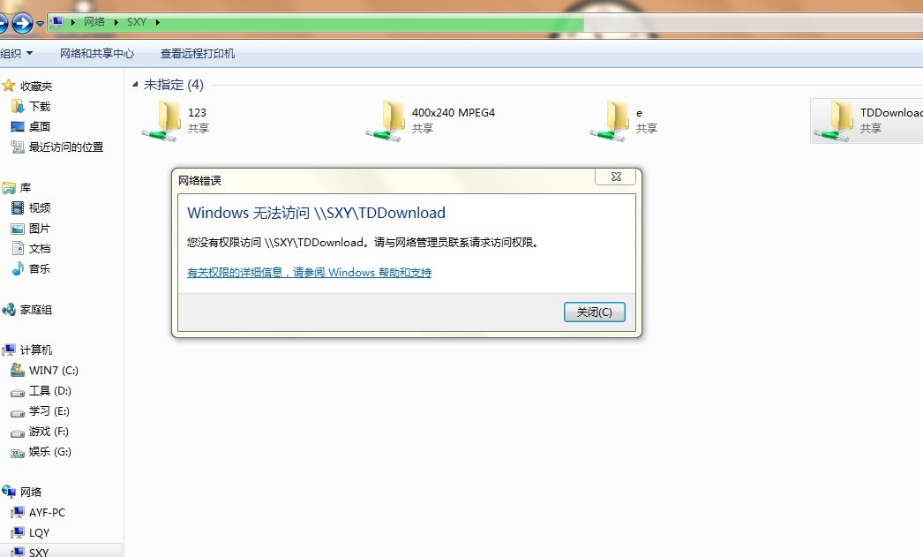The width and height of the screenshot is (923, 557).
Task: Click the 收藏夹 star icon
Action: point(9,86)
